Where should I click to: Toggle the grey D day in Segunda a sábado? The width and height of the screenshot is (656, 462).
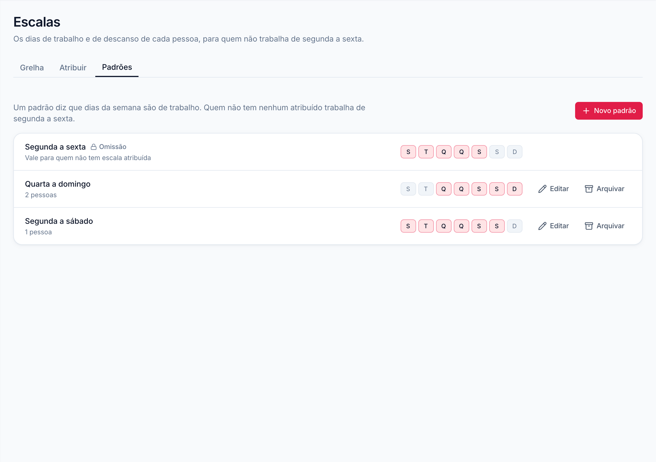click(x=514, y=226)
